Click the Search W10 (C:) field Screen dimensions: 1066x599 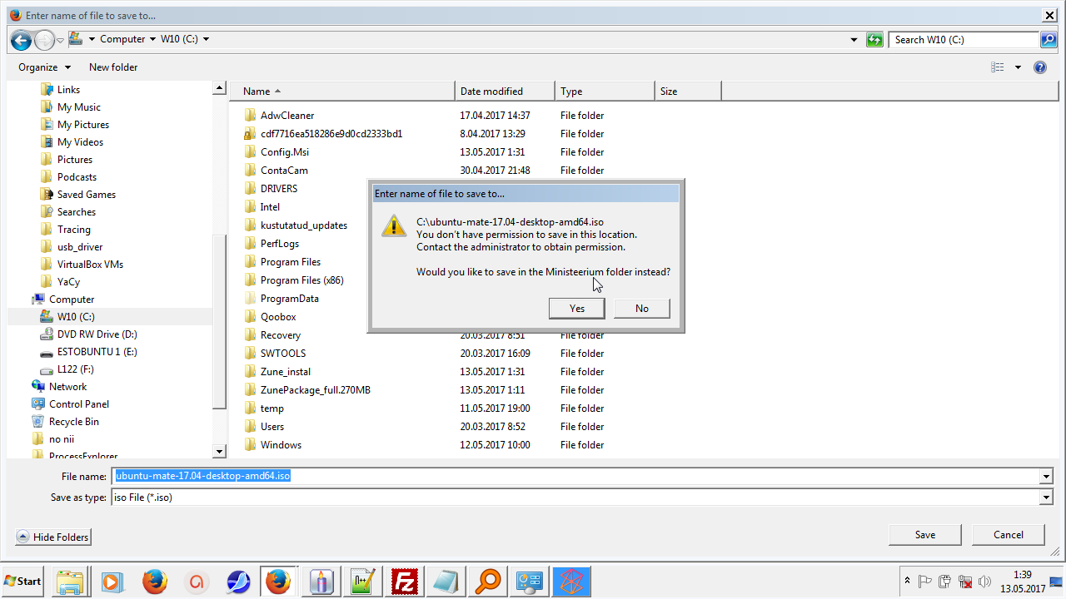pyautogui.click(x=964, y=40)
